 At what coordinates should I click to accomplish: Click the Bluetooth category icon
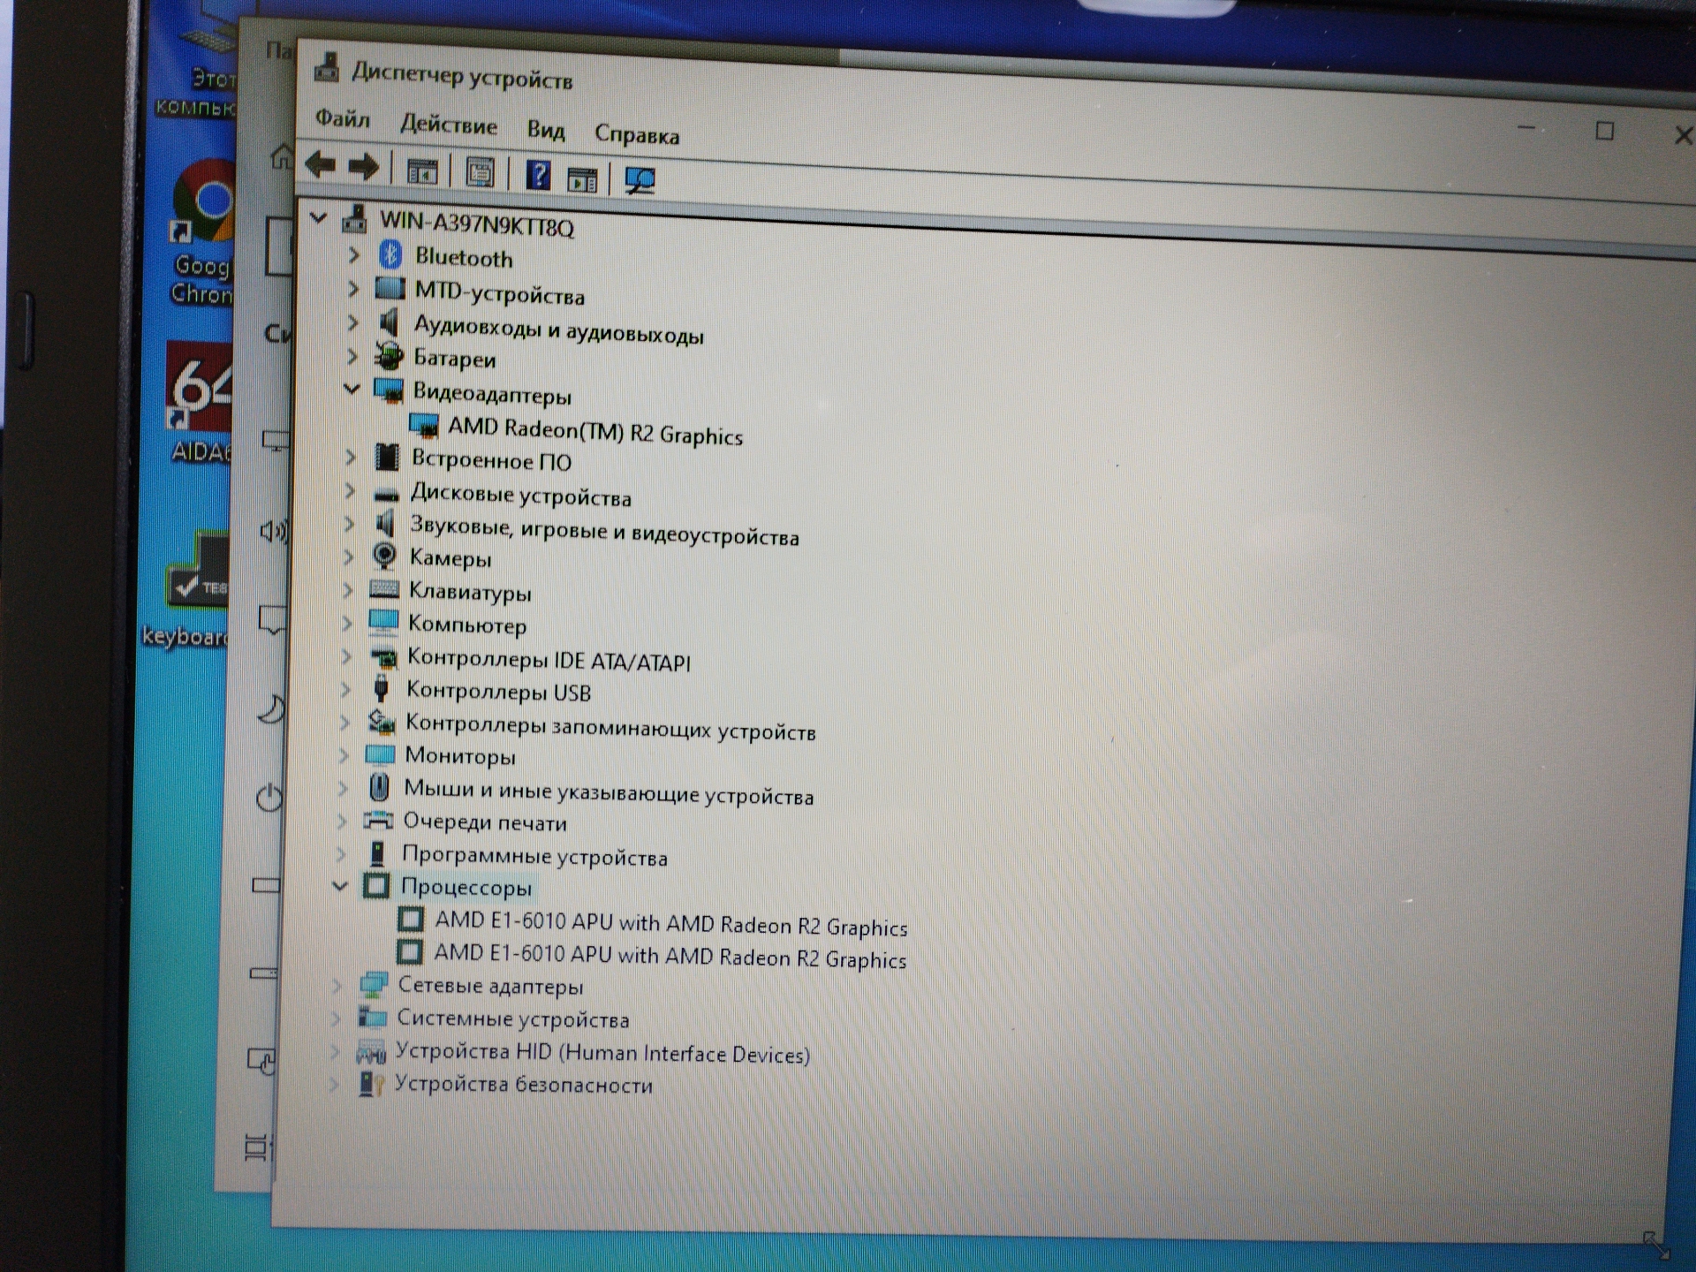[x=390, y=256]
